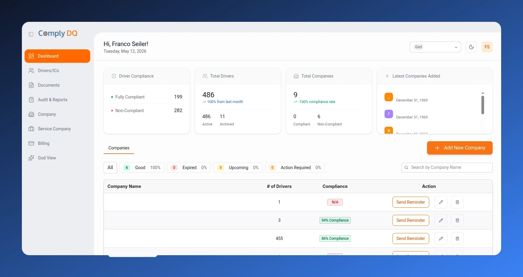Click the Company sidebar icon
The height and width of the screenshot is (277, 523).
31,114
